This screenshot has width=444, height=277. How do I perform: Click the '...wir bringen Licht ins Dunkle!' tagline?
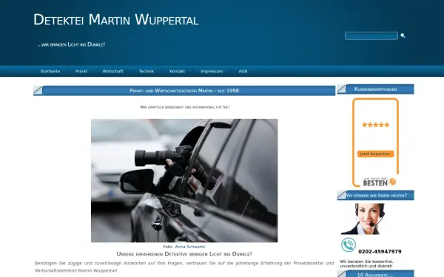pyautogui.click(x=71, y=44)
